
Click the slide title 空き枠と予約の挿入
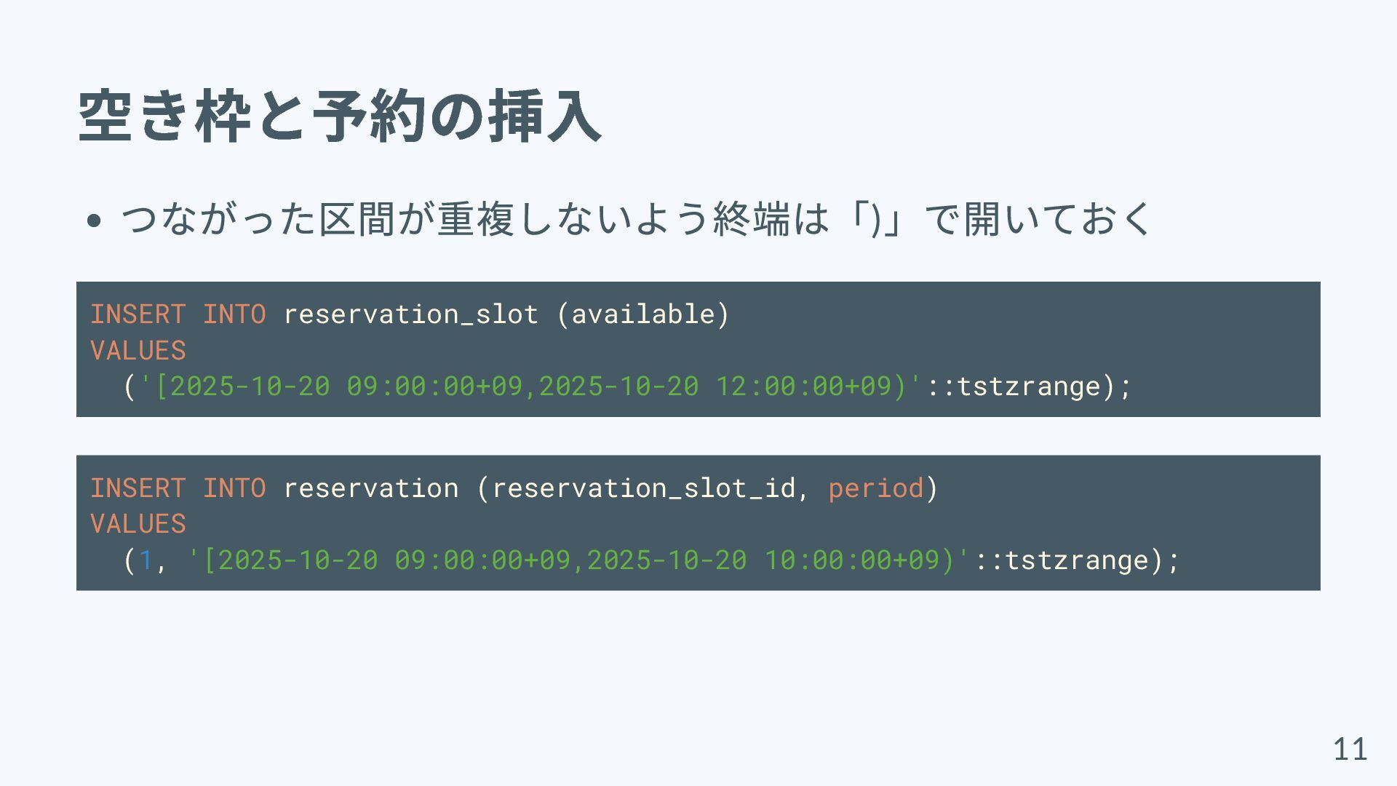pyautogui.click(x=339, y=116)
